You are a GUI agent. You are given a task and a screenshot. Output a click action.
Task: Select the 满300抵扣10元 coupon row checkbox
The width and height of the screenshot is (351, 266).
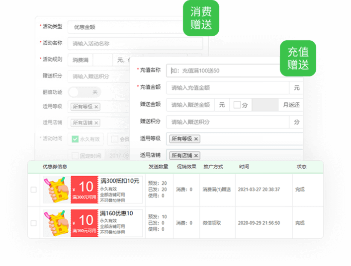click(x=33, y=190)
